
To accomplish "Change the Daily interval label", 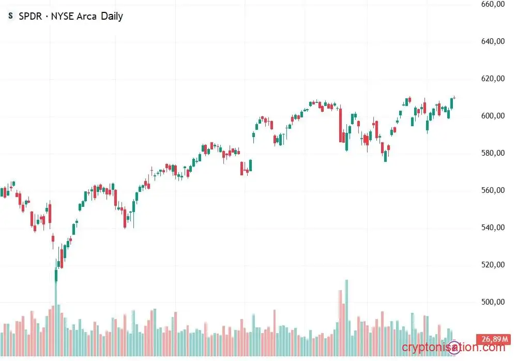I will click(x=112, y=16).
